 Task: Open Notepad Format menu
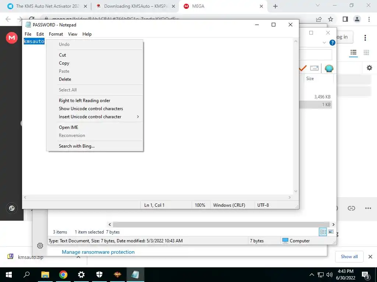tap(56, 34)
